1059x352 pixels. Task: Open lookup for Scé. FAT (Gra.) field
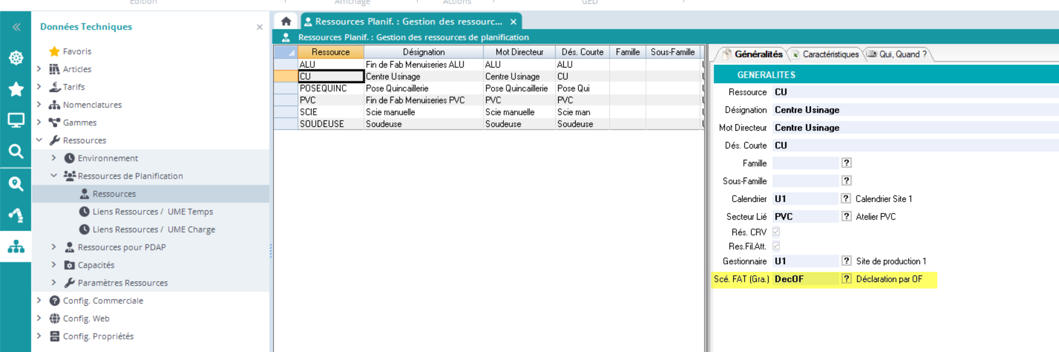pos(846,279)
